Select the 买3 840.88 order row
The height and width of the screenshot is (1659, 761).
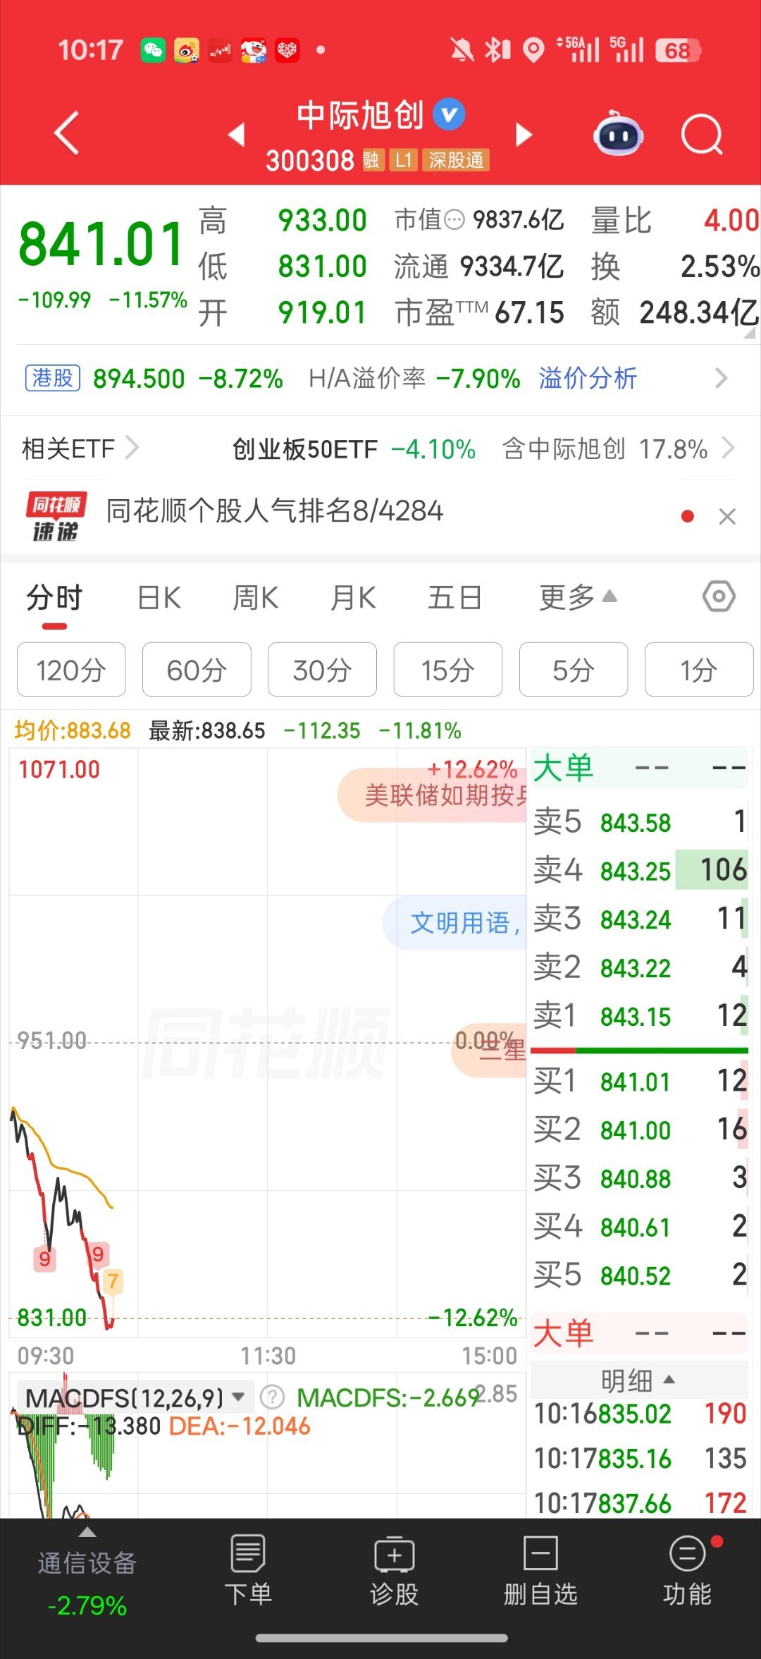click(639, 1178)
